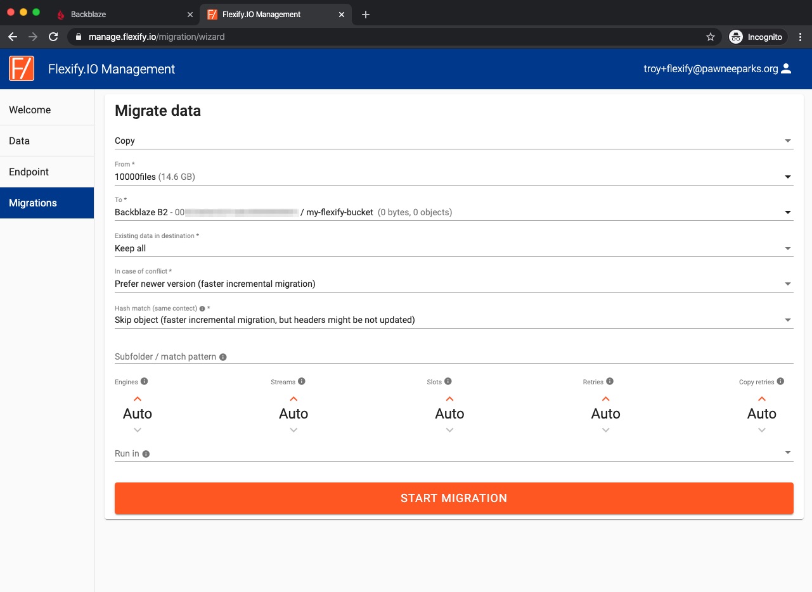
Task: Show info icon next to Slots
Action: 448,381
